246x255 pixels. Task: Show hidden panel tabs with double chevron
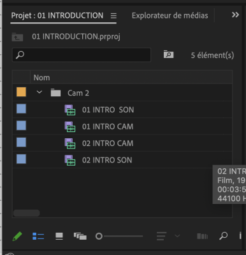pyautogui.click(x=235, y=15)
